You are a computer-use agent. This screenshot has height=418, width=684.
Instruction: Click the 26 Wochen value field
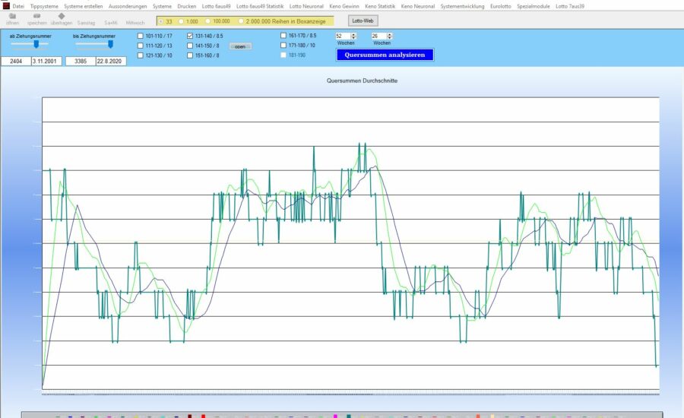click(378, 36)
